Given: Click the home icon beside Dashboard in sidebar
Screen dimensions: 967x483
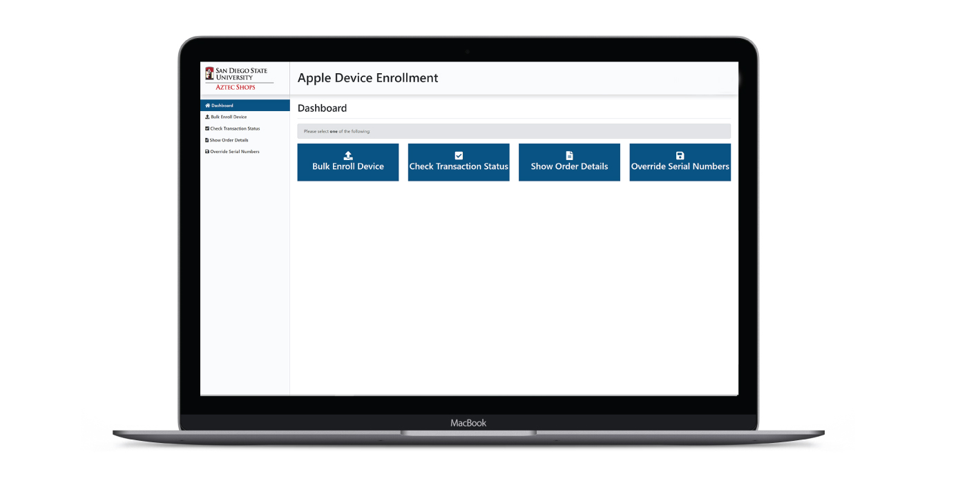Looking at the screenshot, I should (x=207, y=106).
